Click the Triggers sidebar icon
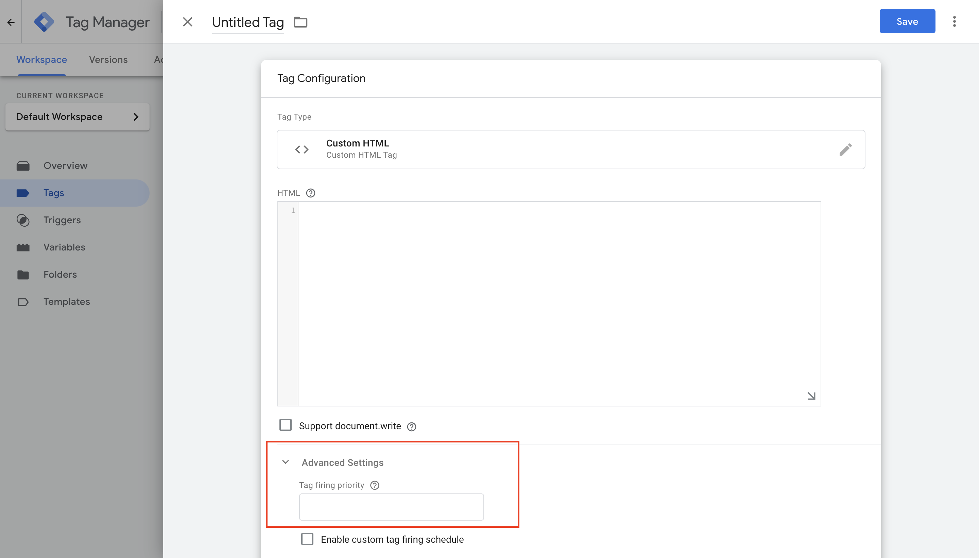 pos(23,220)
